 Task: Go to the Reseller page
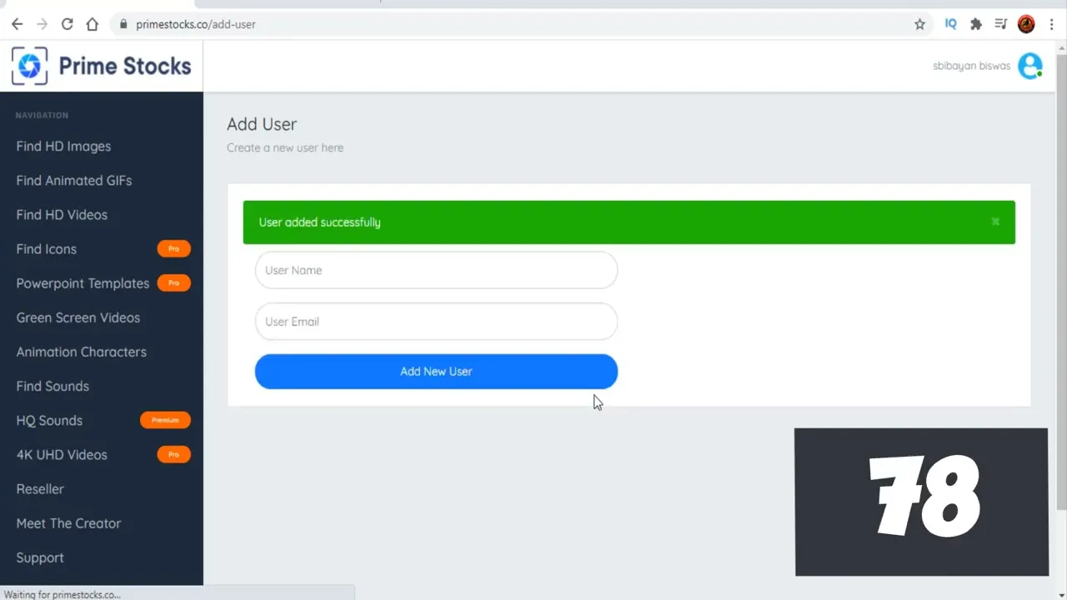click(x=40, y=488)
